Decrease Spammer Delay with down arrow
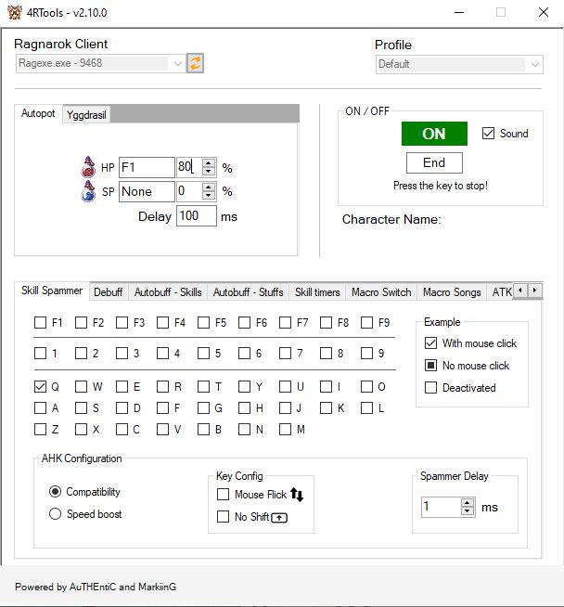The image size is (564, 607). 468,511
